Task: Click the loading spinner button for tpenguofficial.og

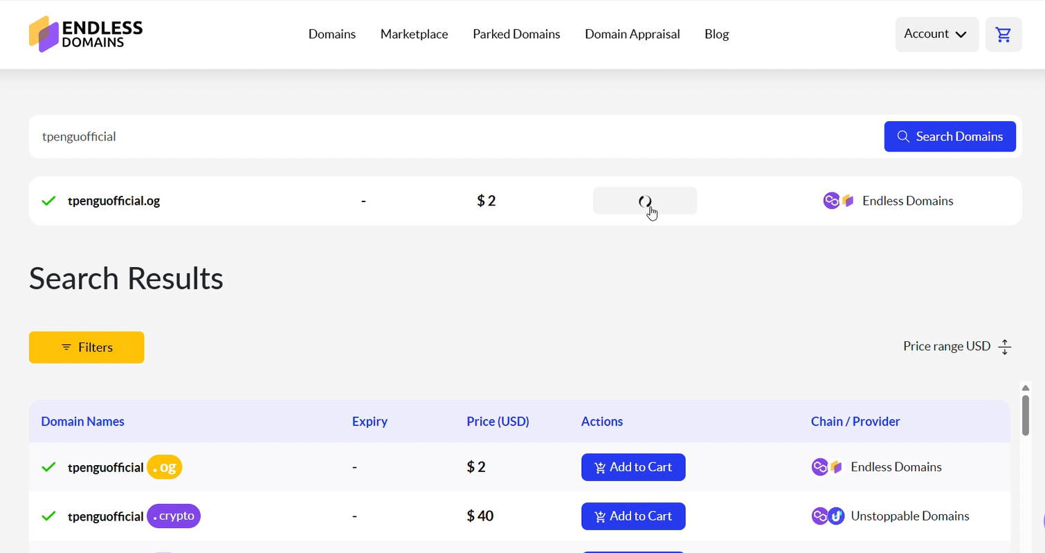Action: (644, 201)
